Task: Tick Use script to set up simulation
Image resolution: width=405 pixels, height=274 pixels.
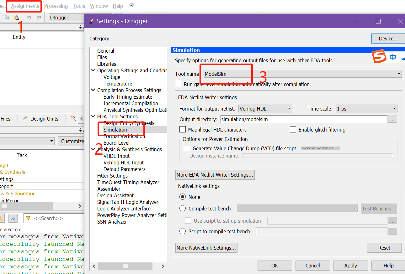Action: point(188,220)
